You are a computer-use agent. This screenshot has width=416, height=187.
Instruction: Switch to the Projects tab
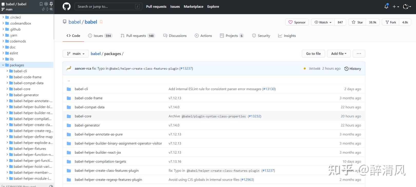pos(232,36)
